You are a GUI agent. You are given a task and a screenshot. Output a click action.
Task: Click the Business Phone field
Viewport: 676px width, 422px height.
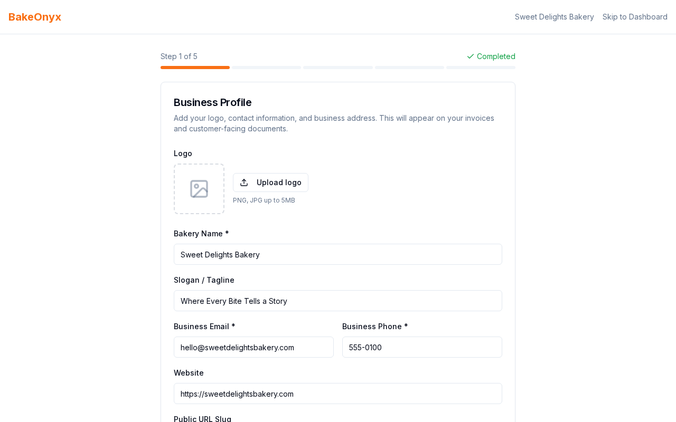[422, 347]
